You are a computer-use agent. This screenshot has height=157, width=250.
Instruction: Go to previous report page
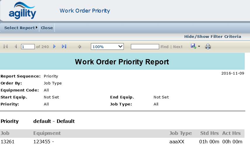coord(15,47)
